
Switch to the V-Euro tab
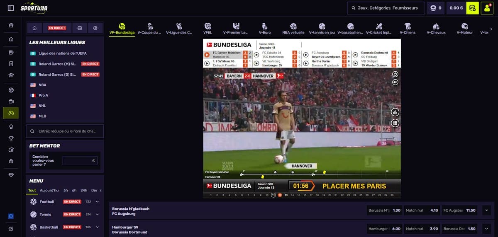click(x=265, y=29)
